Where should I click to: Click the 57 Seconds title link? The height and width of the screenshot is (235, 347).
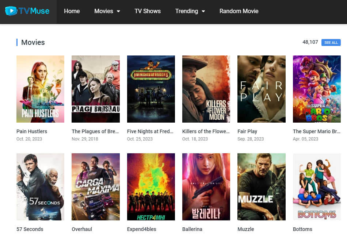(x=30, y=229)
